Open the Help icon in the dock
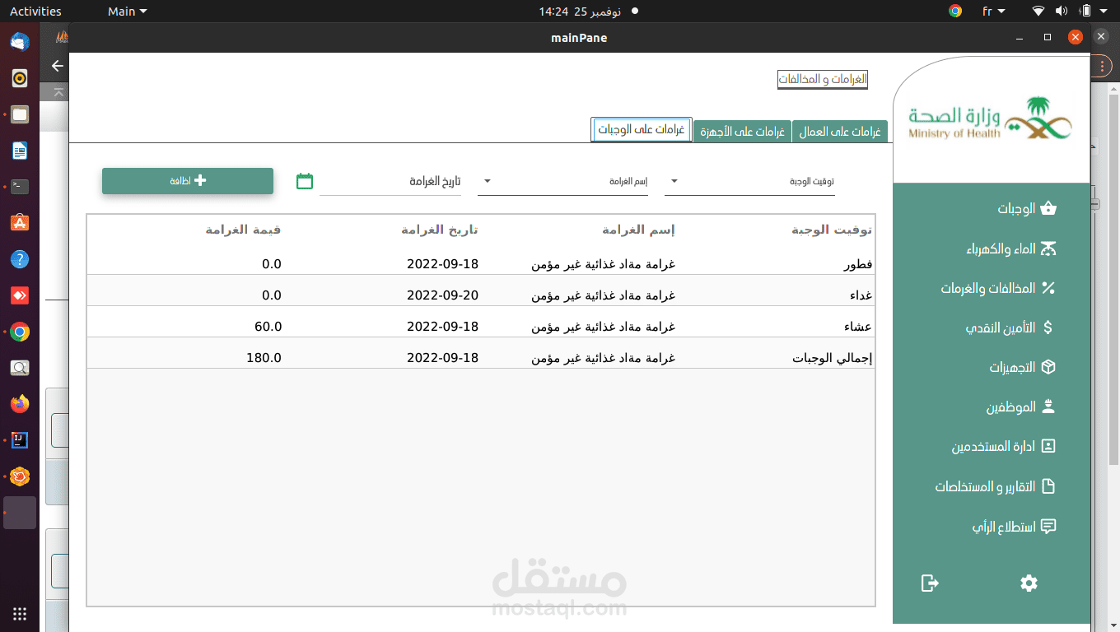Screen dimensions: 1120x632 point(20,259)
